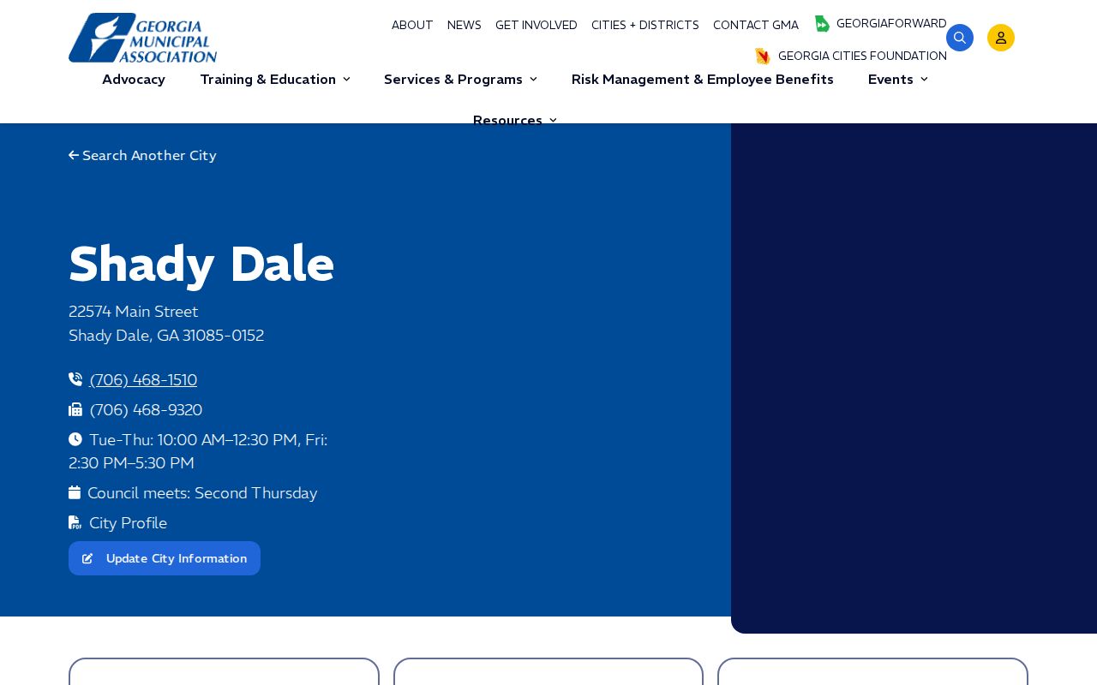Click the edit pencil icon on Update button
This screenshot has width=1097, height=685.
[87, 559]
